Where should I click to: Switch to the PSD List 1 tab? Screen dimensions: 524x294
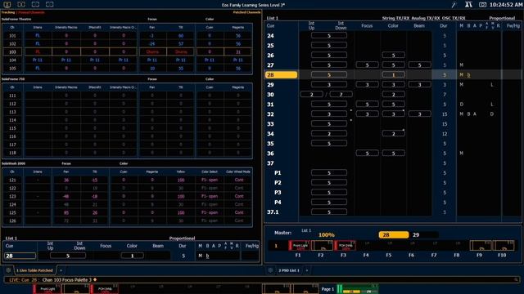click(289, 270)
